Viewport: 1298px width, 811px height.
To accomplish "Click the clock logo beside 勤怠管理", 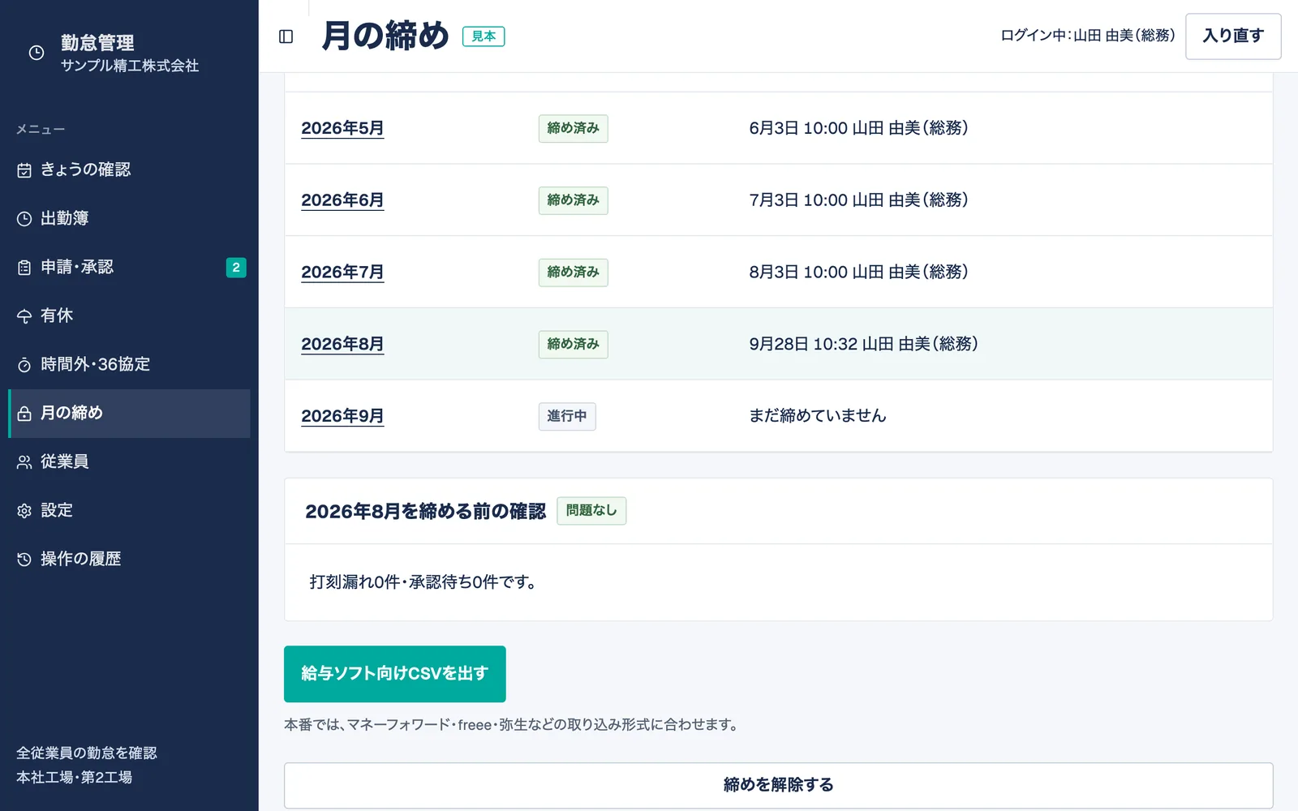I will coord(37,53).
